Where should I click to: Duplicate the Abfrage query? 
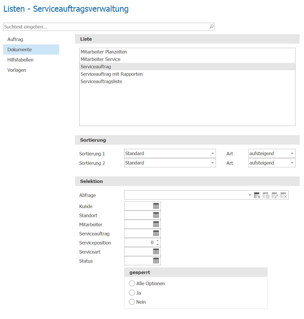pyautogui.click(x=266, y=195)
